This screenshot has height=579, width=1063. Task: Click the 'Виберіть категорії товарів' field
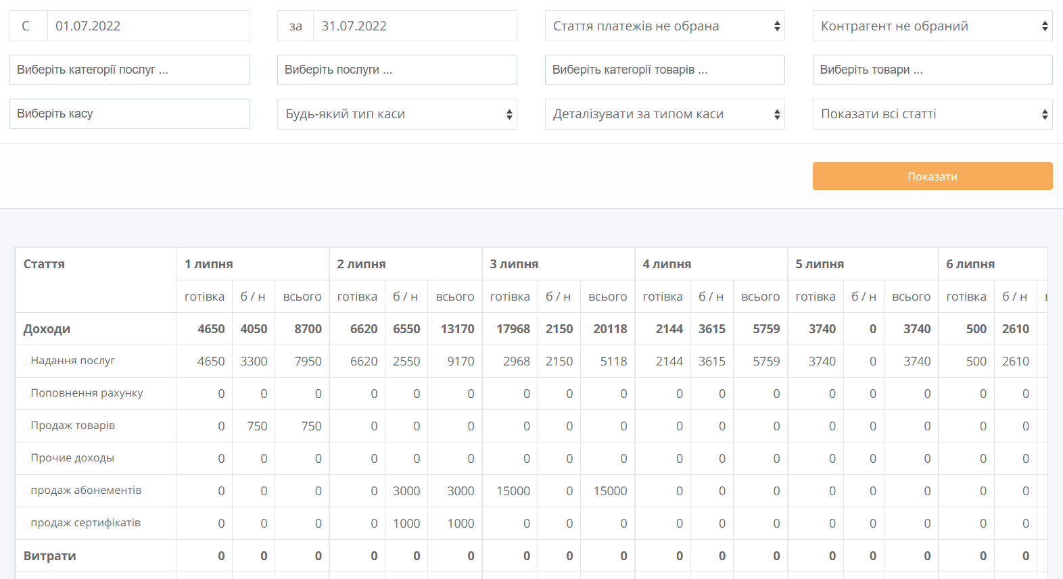(664, 70)
